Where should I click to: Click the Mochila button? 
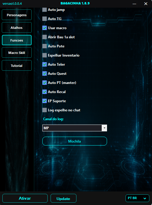[75, 141]
